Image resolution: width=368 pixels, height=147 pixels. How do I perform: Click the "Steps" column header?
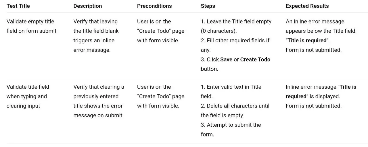[208, 6]
